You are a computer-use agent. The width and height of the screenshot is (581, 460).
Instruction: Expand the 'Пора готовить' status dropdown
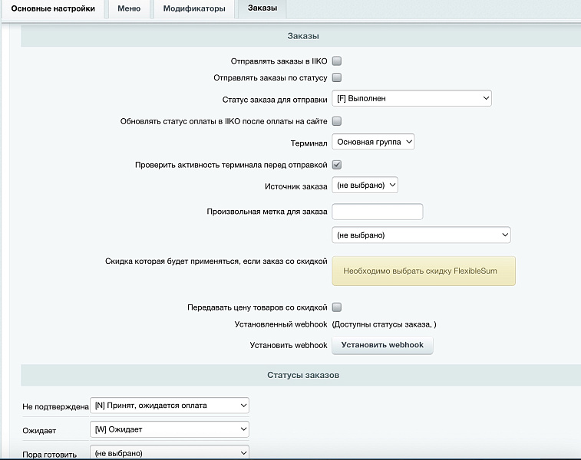click(x=170, y=452)
